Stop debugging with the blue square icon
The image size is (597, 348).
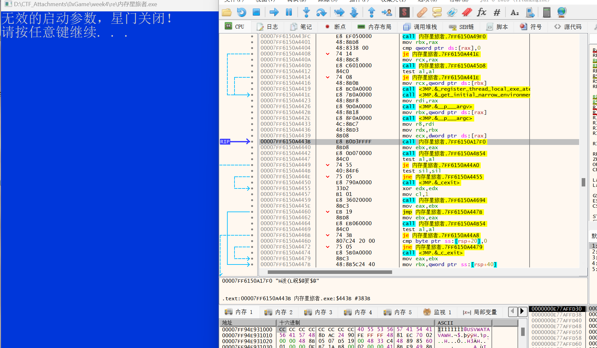click(256, 13)
